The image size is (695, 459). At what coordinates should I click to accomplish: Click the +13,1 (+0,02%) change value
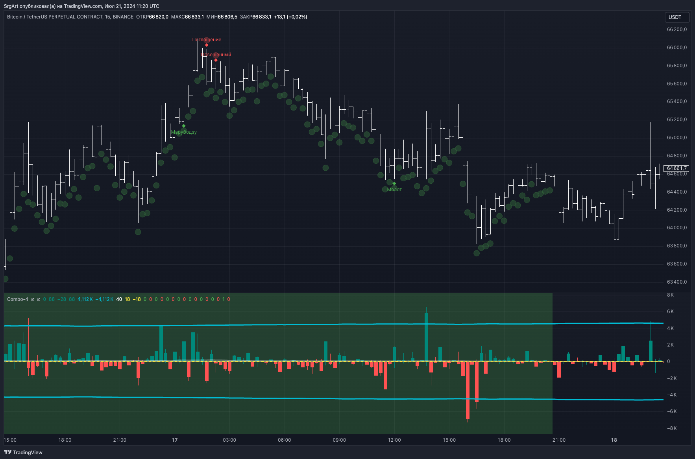[x=290, y=17]
